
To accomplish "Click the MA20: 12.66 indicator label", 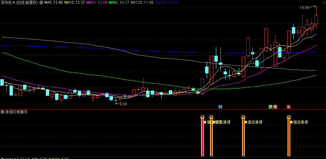I will click(x=97, y=2).
